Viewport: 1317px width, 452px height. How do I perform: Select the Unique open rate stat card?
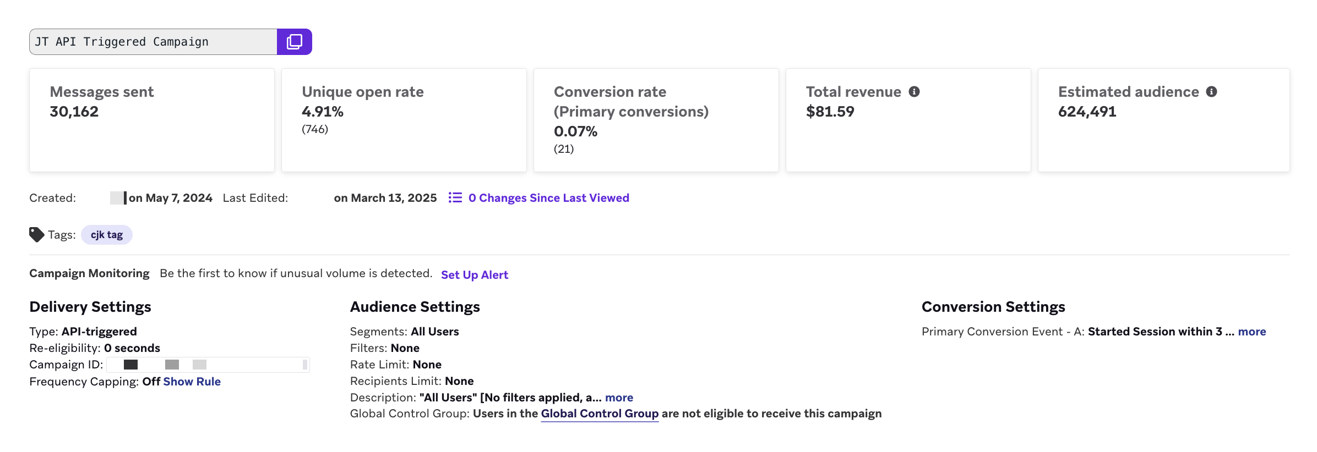point(404,120)
